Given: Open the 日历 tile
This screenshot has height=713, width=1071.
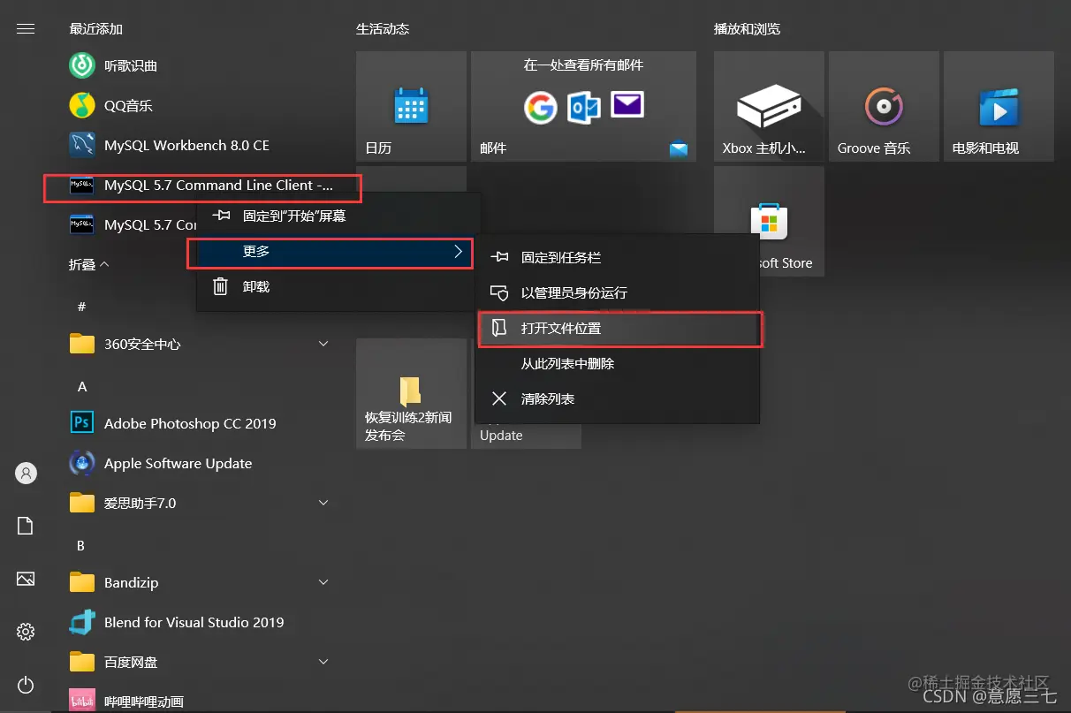Looking at the screenshot, I should coord(411,106).
